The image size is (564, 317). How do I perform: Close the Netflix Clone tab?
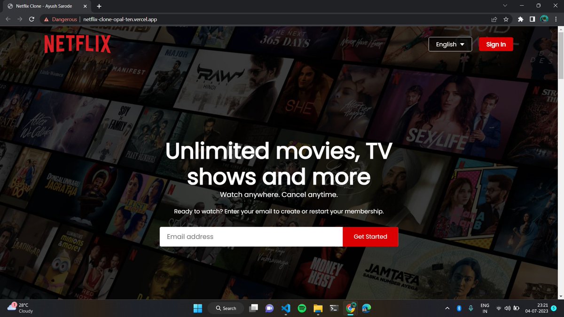pos(84,6)
